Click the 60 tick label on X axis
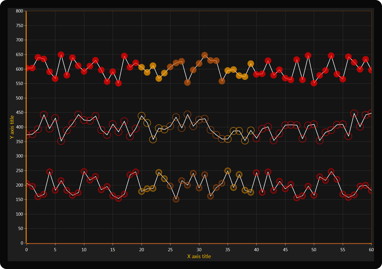The height and width of the screenshot is (269, 382). tap(371, 250)
